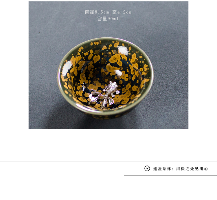Click the circled down-chevron icon

coord(147,168)
